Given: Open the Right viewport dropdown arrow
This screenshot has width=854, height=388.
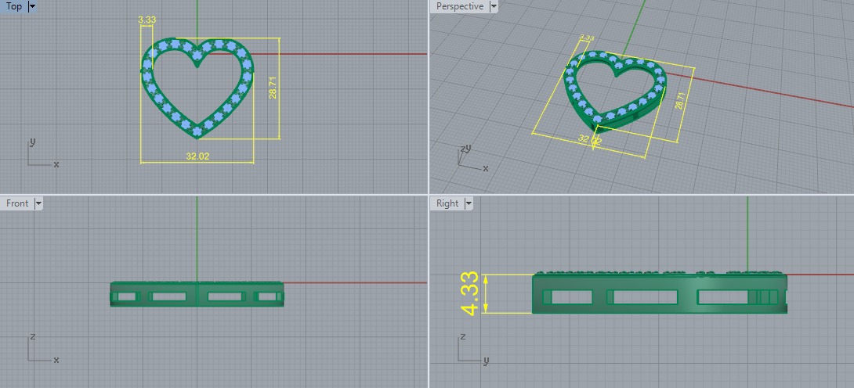Looking at the screenshot, I should (469, 203).
